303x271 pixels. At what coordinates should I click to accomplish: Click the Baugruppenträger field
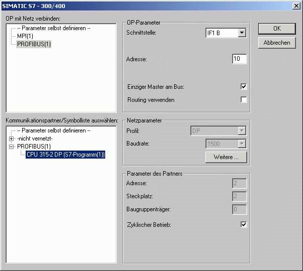239,209
